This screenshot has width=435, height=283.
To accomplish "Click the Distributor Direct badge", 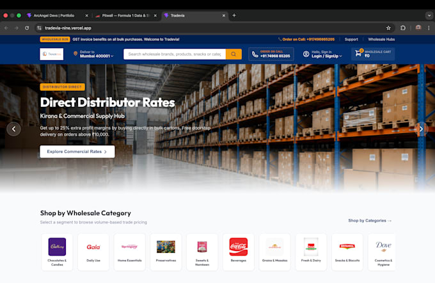I will point(63,87).
